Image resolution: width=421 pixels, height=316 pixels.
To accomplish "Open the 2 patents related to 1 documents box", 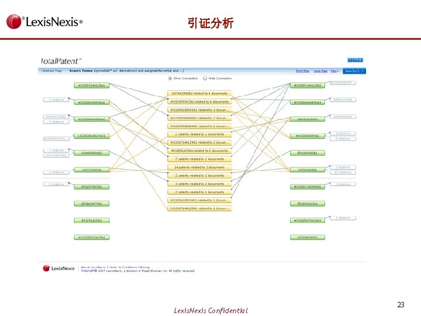I will coord(199,192).
